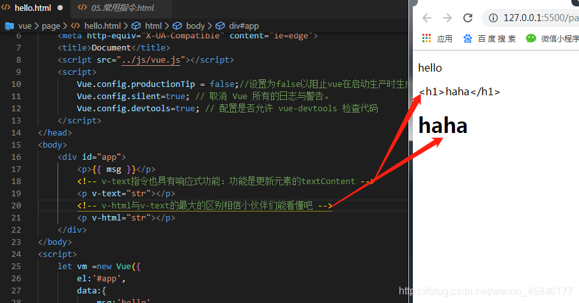Click the code icon beside hello.html breadcrumb
The width and height of the screenshot is (579, 303).
tap(75, 26)
